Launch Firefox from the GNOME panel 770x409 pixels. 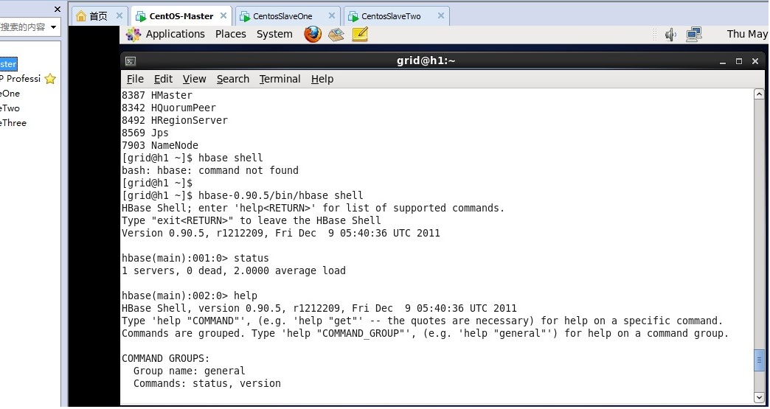[x=313, y=35]
